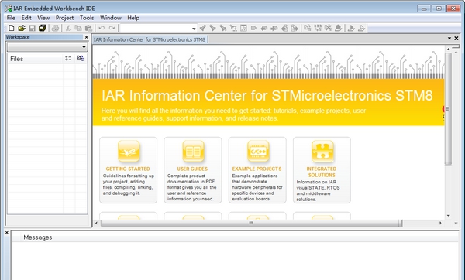Open the Getting Started card
The image size is (465, 280).
(128, 170)
